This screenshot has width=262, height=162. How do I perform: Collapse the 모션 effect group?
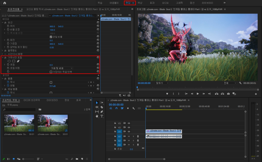coord(2,23)
